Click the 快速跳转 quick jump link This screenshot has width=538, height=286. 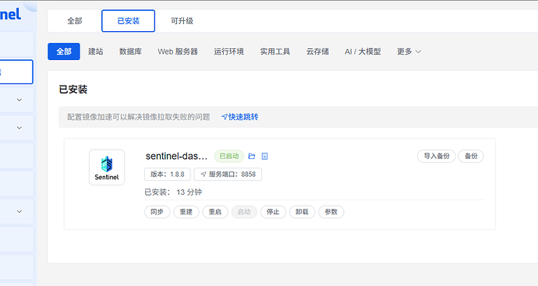pos(240,117)
